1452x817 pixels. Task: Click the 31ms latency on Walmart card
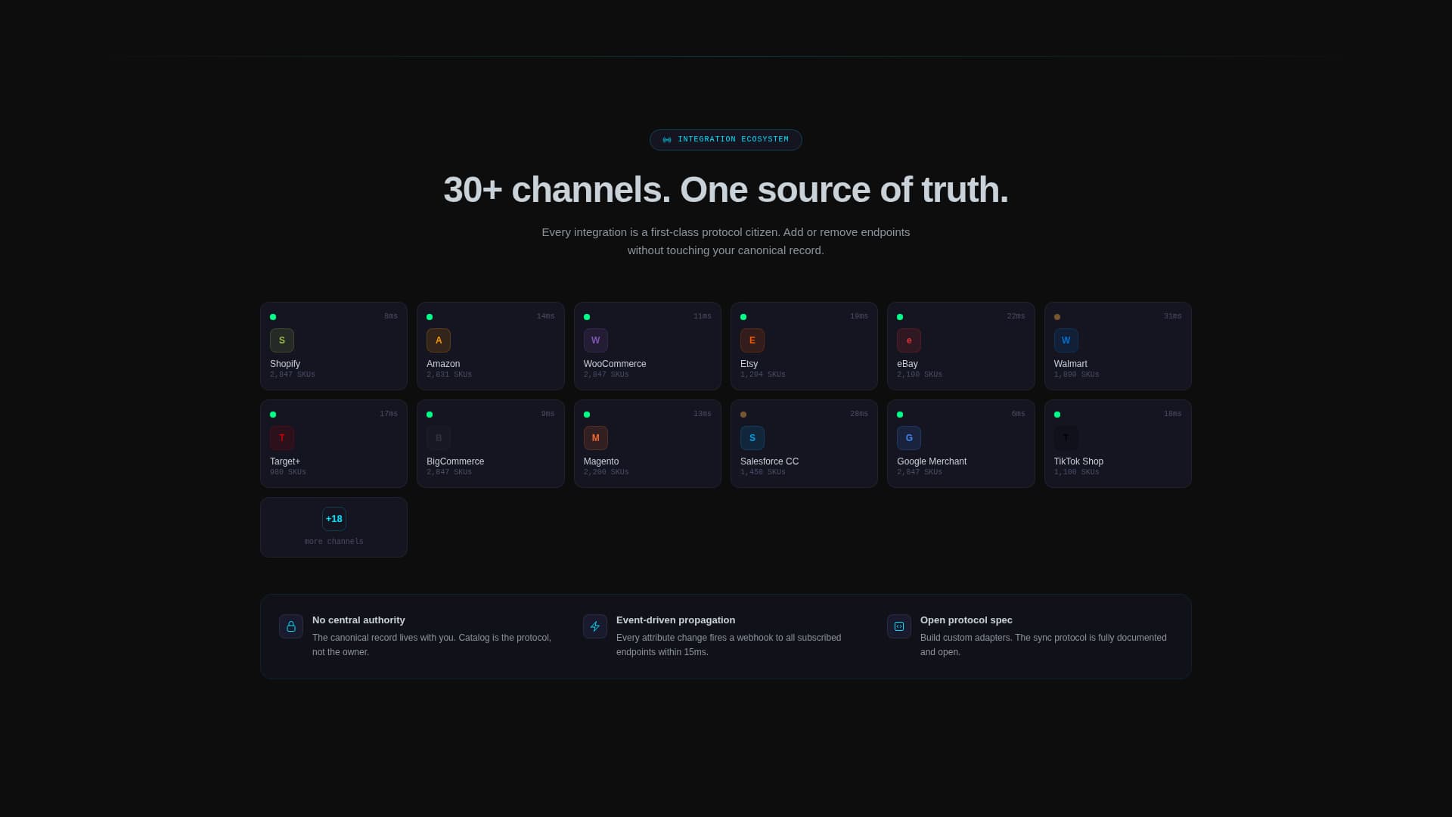(x=1173, y=317)
